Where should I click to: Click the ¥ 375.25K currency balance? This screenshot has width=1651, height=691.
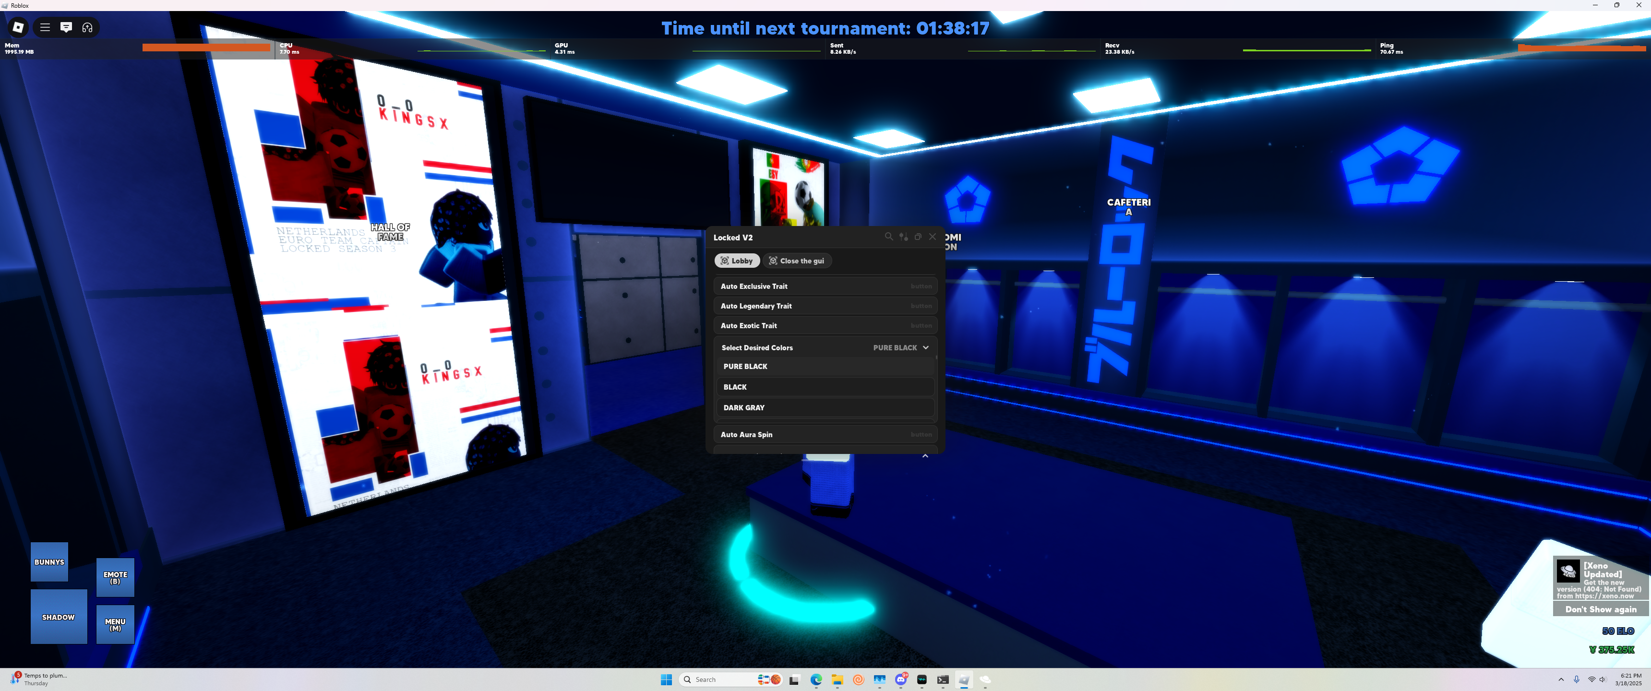point(1612,650)
